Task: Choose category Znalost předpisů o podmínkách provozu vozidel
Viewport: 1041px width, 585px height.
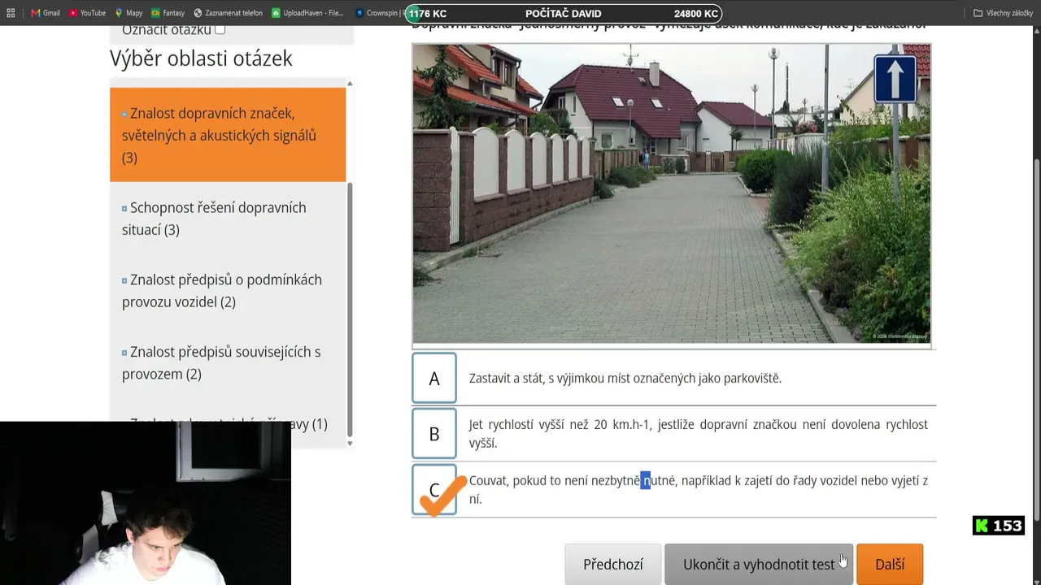Action: 228,291
